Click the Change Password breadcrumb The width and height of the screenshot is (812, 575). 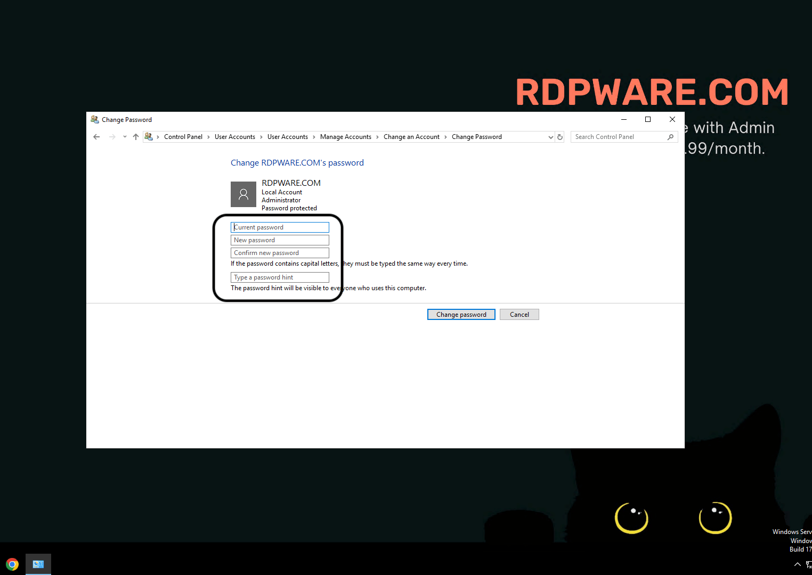[477, 137]
